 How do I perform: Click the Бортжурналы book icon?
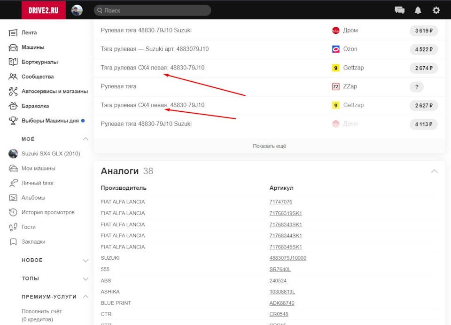13,62
